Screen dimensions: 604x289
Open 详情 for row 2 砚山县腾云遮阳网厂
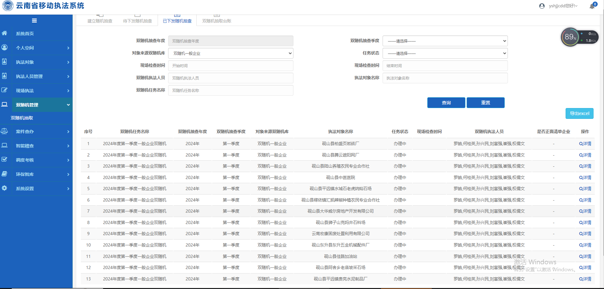coord(585,155)
